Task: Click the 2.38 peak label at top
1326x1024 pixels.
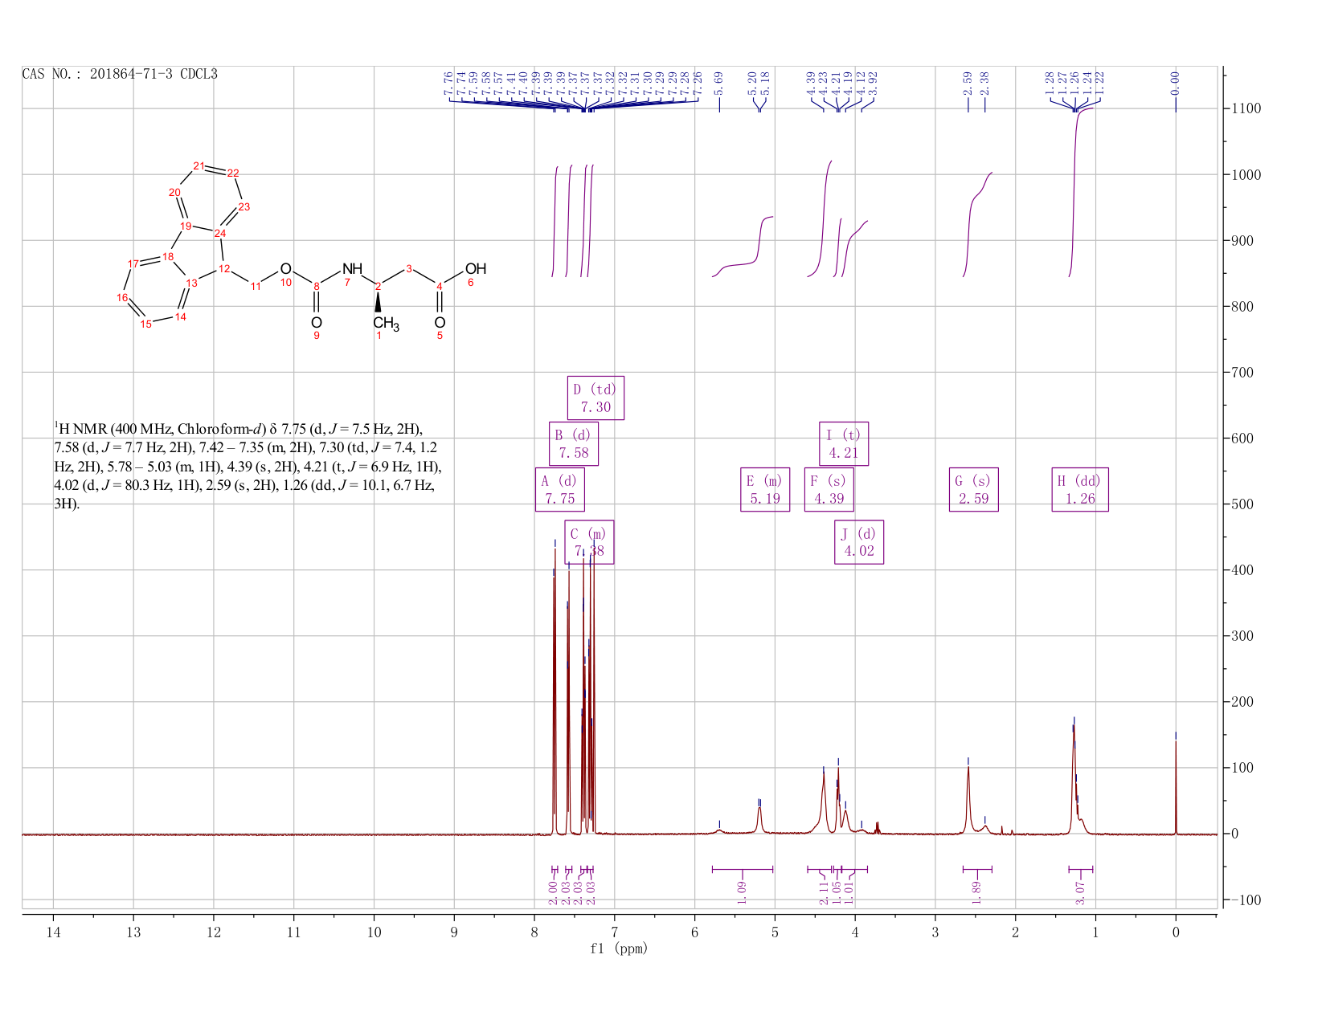Action: [984, 82]
